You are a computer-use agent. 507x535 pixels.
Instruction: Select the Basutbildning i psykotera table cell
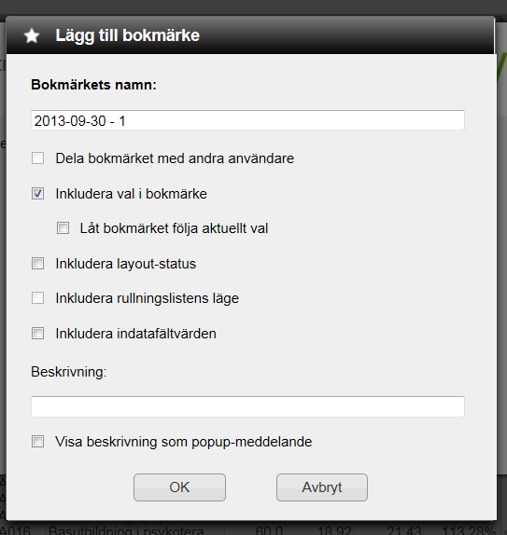[x=126, y=530]
